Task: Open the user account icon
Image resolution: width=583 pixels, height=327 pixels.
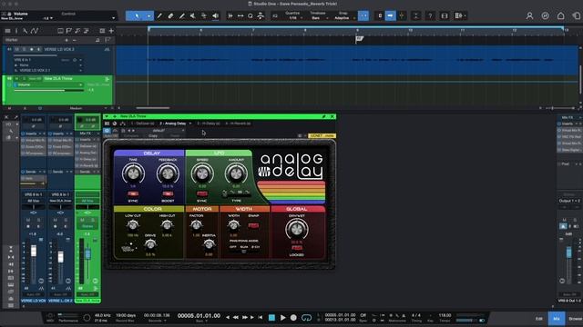Action: click(x=529, y=16)
